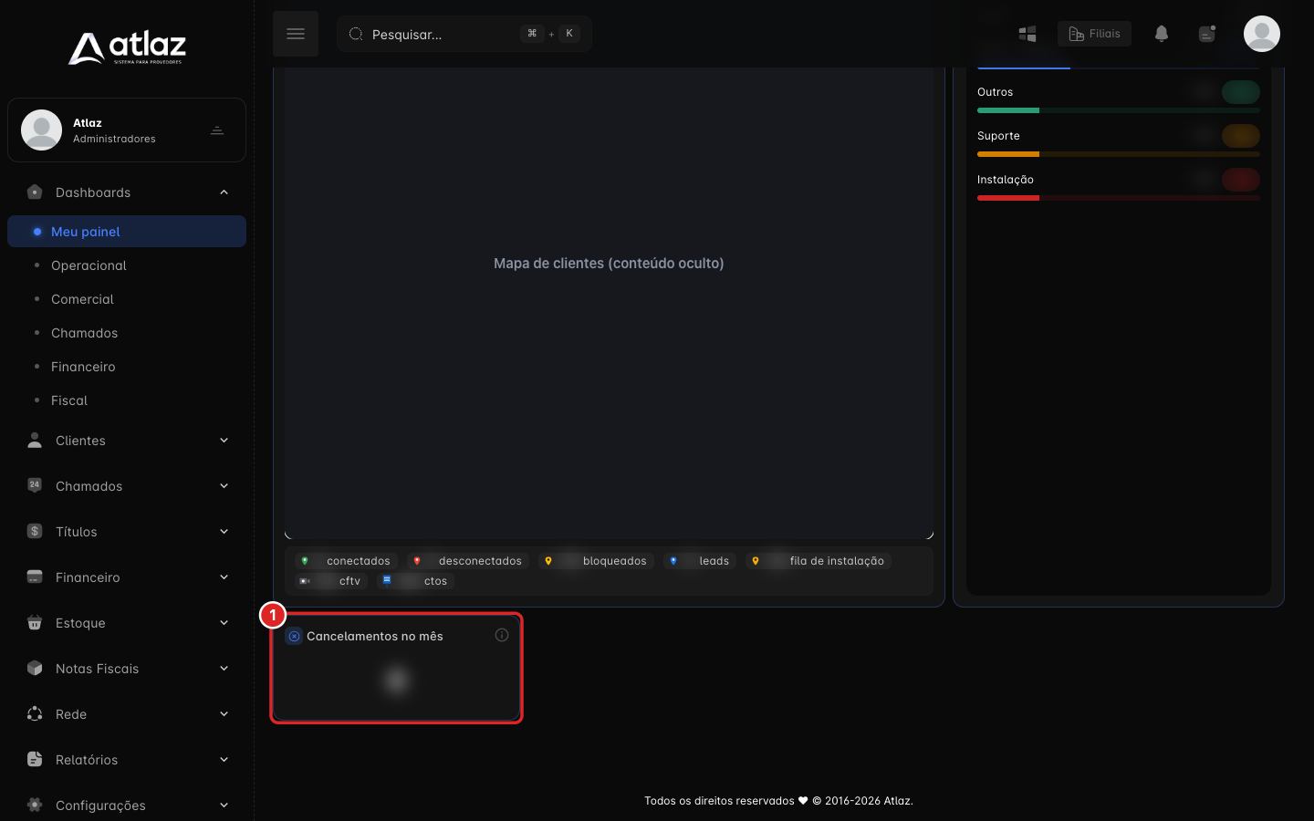The image size is (1314, 821).
Task: Click the Mapa de clientes hidden map area
Action: [609, 301]
